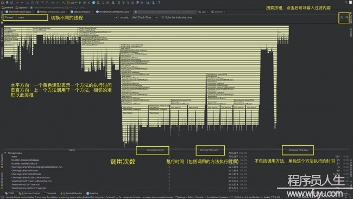The width and height of the screenshot is (353, 199).
Task: Click the hammer Make Project icon
Action: (63, 3)
